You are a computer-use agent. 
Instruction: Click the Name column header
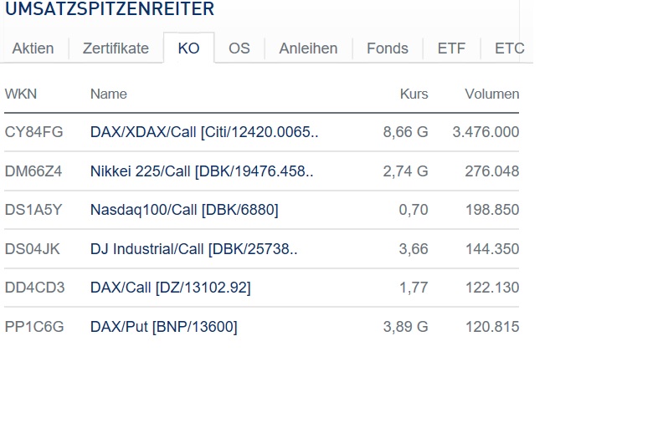click(109, 94)
